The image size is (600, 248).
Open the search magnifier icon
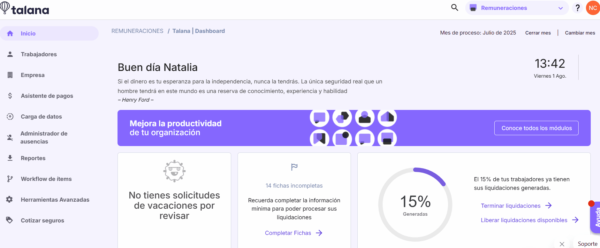point(455,7)
